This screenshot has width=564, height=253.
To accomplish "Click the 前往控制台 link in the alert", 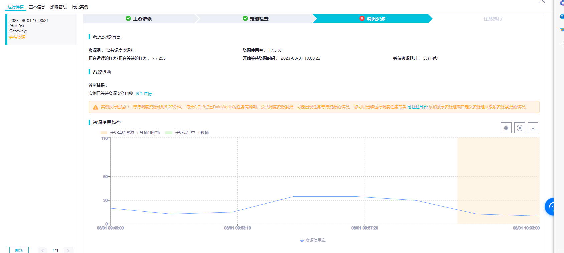I will point(418,107).
